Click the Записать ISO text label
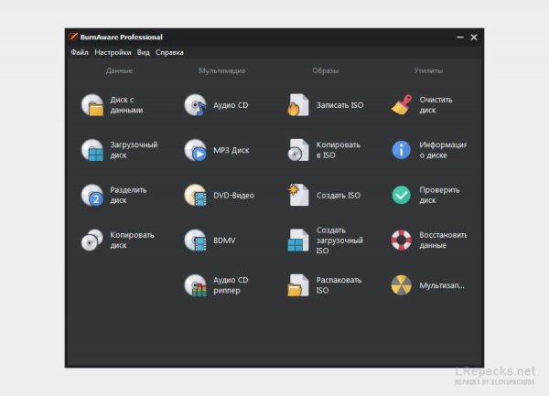 (339, 105)
